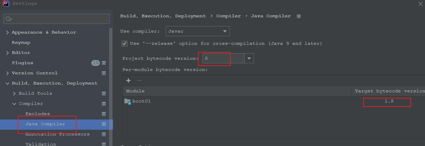Add a per-module bytecode version with plus
Image resolution: width=425 pixels, height=146 pixels.
pos(128,80)
